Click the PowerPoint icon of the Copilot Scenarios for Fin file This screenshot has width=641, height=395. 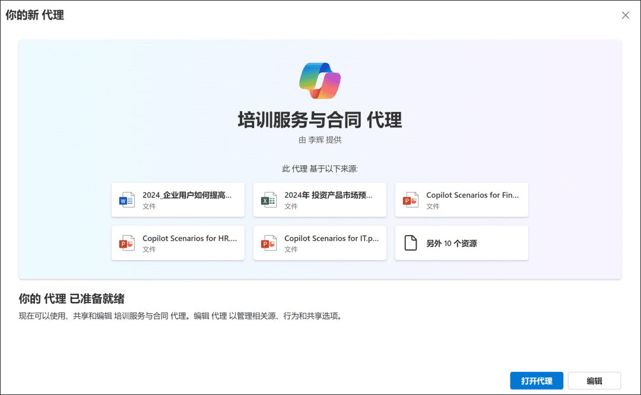411,200
